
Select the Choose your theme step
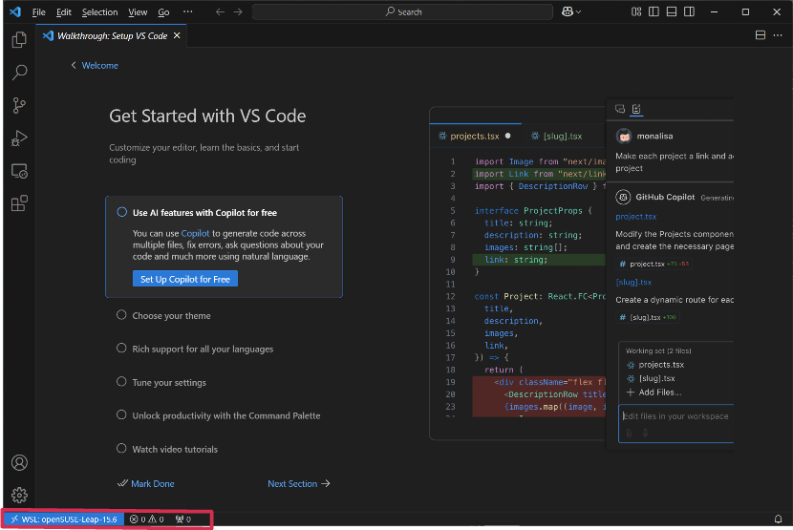coord(171,315)
